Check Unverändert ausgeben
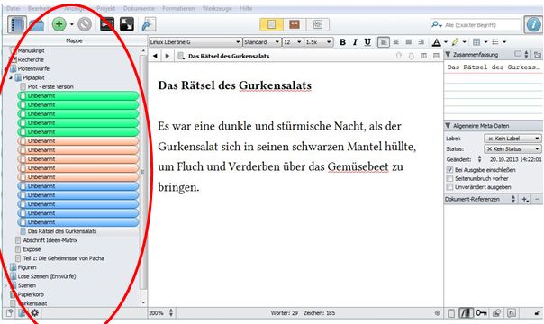This screenshot has width=544, height=324. coord(450,187)
